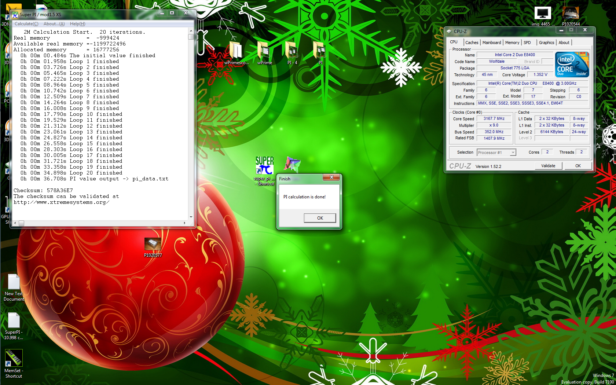616x385 pixels.
Task: Open the wPrime folder icon
Action: click(264, 52)
